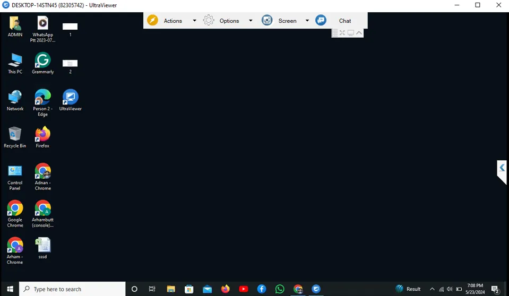Select the Network desktop icon
Viewport: 509px width, 296px height.
15,101
